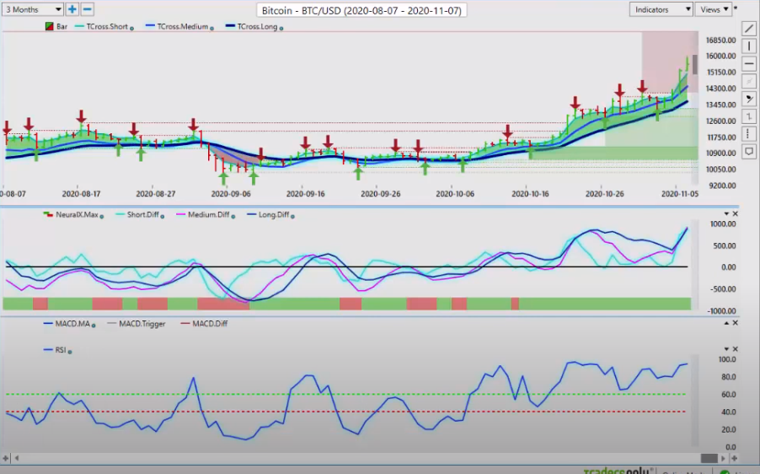Click the 2020-08-17 date label
Image resolution: width=760 pixels, height=474 pixels.
81,194
